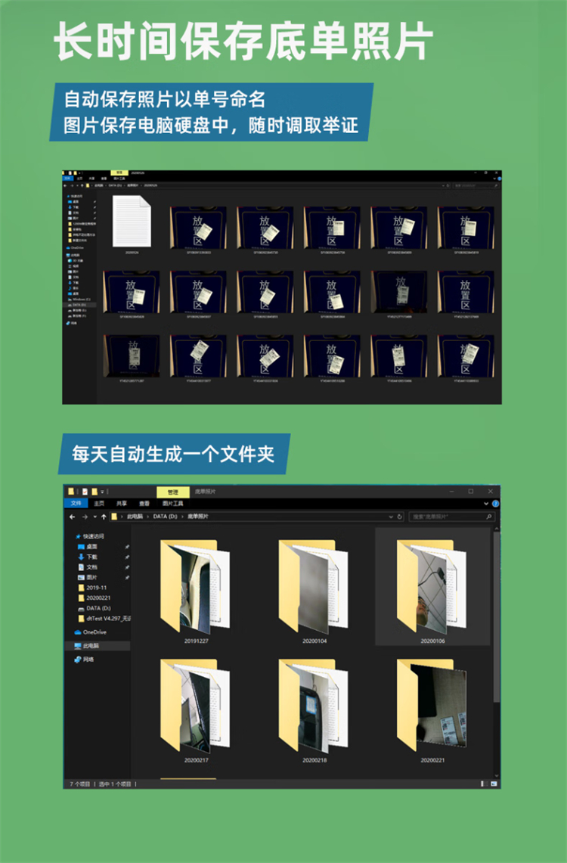Switch to the 查看 ribbon tab

click(x=144, y=503)
